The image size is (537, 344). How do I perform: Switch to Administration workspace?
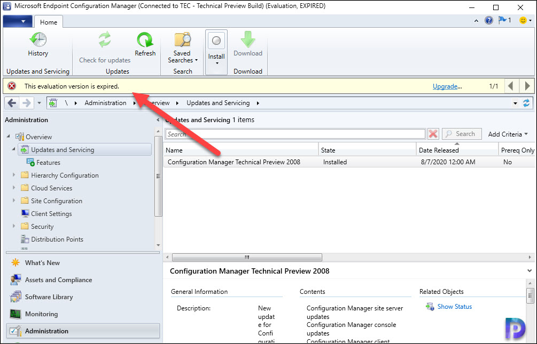click(83, 331)
